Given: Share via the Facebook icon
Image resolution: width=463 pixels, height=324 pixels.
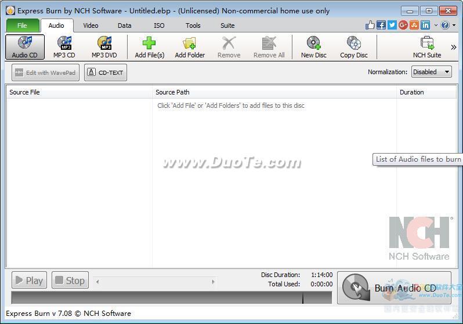Looking at the screenshot, I should (x=381, y=25).
